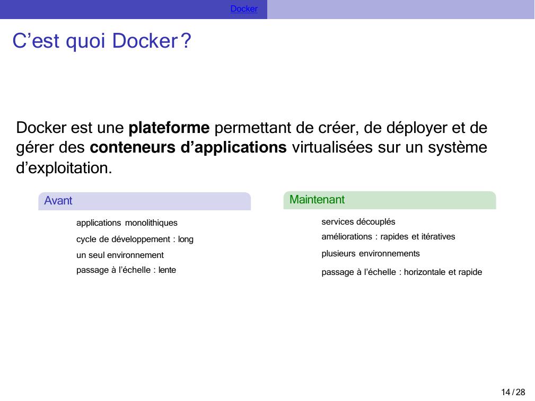535x401 pixels.
Task: Click the light purple header bar section
Action: [400, 9]
